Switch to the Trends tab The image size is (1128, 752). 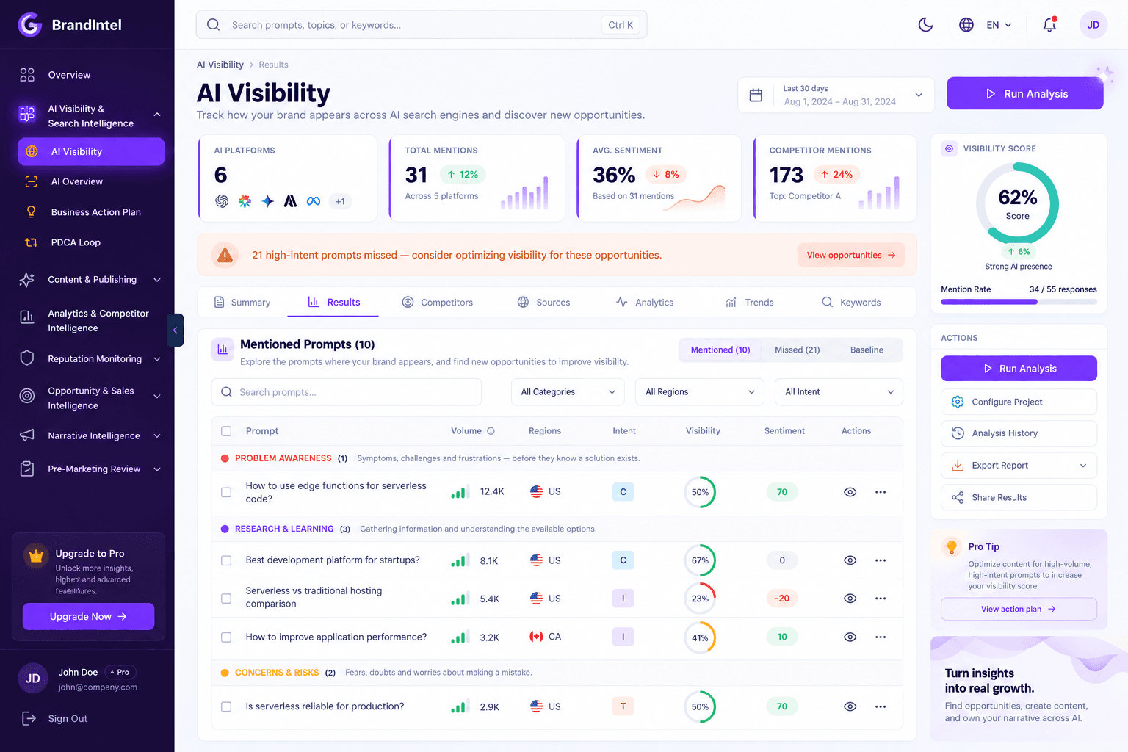[x=750, y=303]
